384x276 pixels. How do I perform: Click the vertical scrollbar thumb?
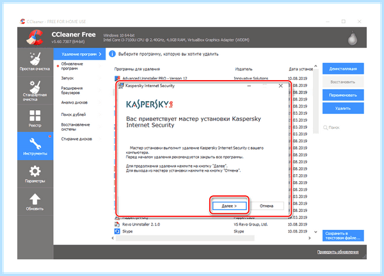pos(316,101)
